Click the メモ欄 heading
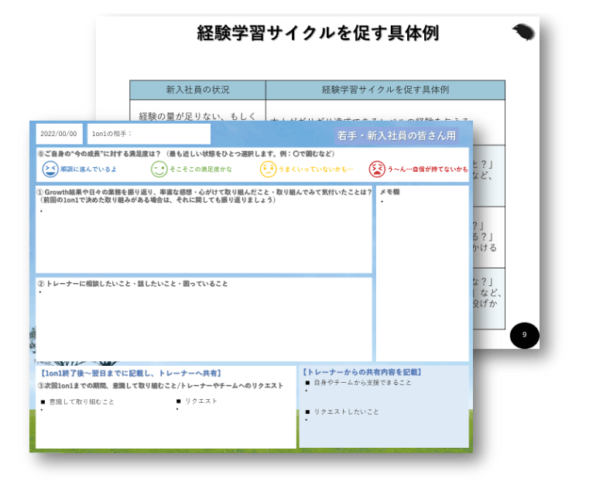Image resolution: width=596 pixels, height=488 pixels. click(389, 192)
